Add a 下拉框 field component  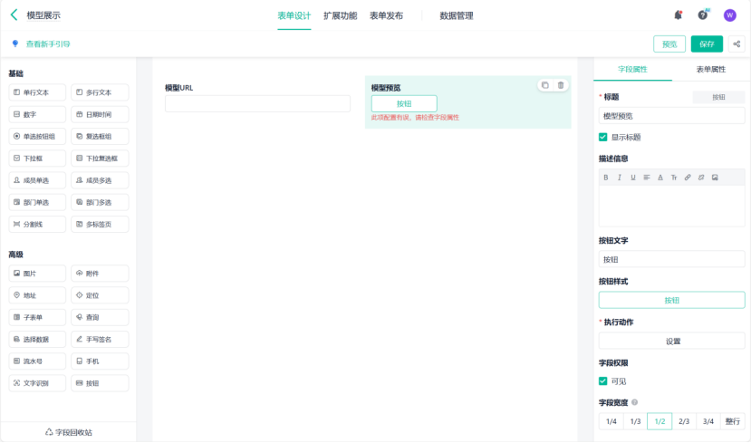pyautogui.click(x=37, y=159)
